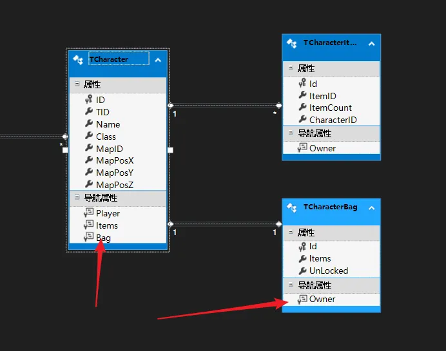446x351 pixels.
Task: Click the right resize handle of TCharacter
Action: point(170,150)
